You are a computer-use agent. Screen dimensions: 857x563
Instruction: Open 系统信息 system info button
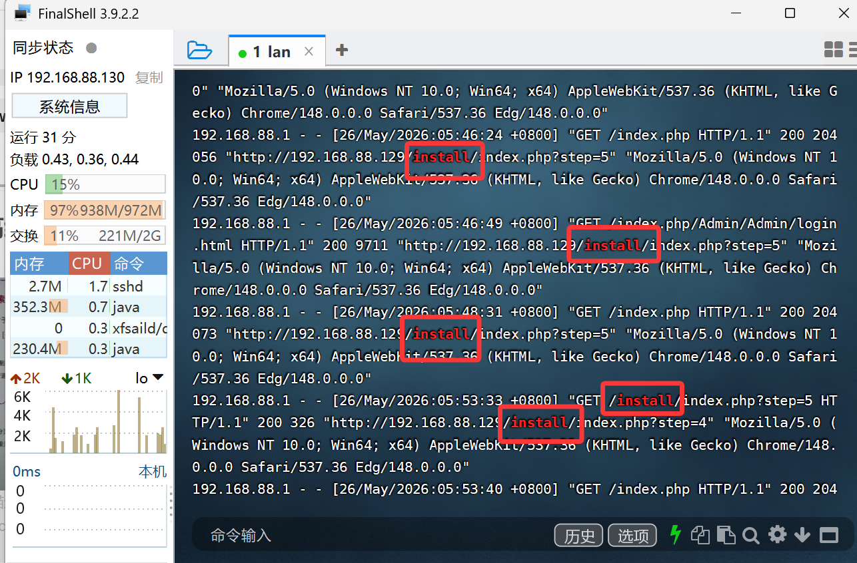[x=69, y=106]
